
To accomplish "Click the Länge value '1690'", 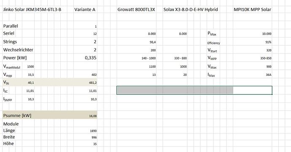I will pos(93,131).
